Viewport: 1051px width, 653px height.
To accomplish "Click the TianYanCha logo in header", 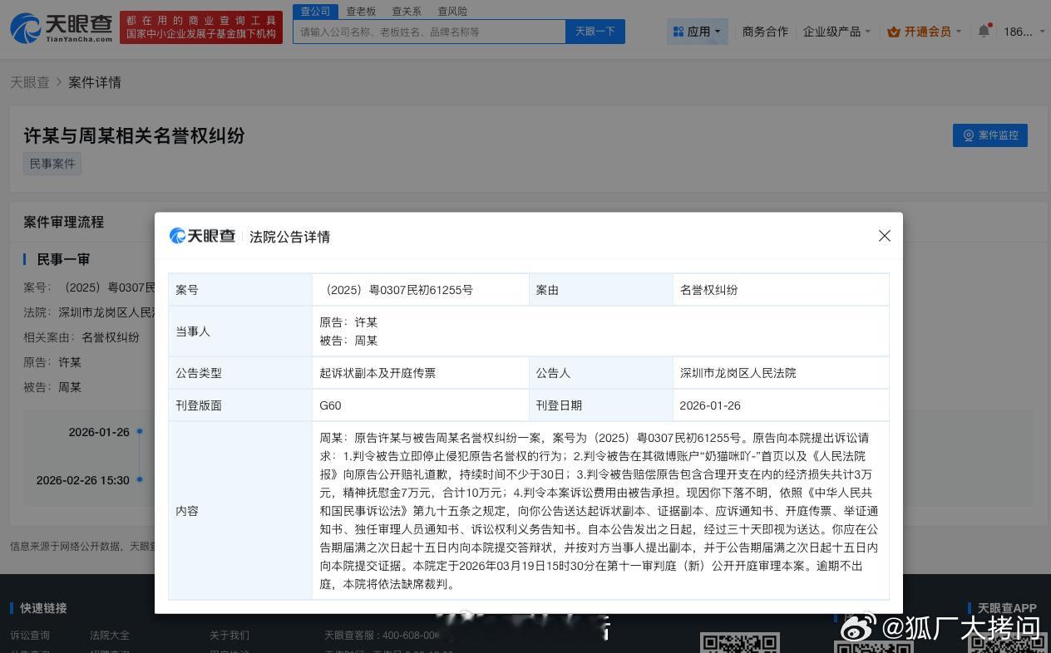I will click(62, 27).
